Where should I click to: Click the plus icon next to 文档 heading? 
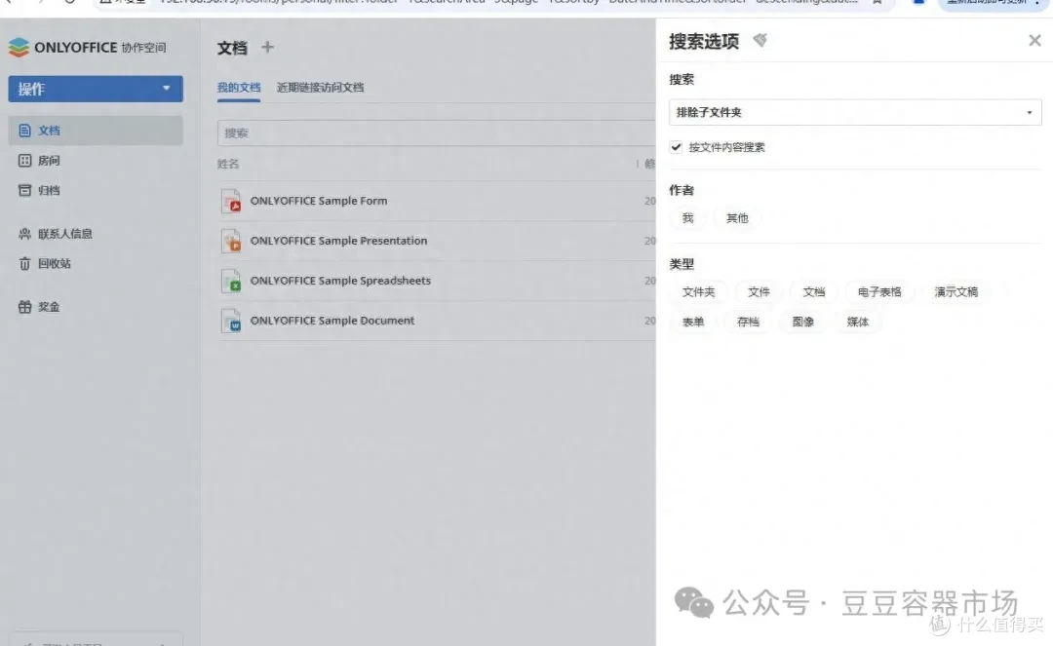pos(267,47)
